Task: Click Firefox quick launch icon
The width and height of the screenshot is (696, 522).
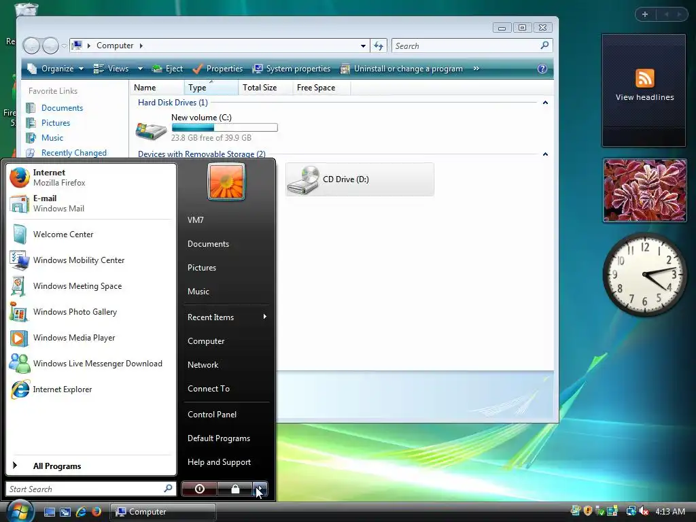Action: (x=97, y=512)
